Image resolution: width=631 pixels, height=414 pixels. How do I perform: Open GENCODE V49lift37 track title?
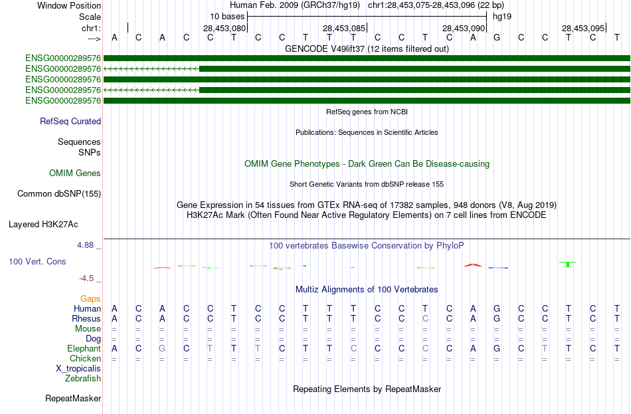coord(367,49)
